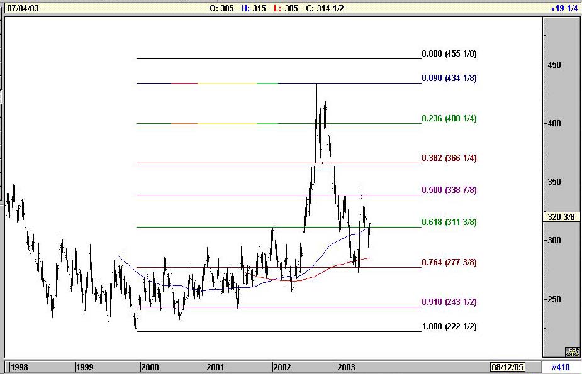The height and width of the screenshot is (374, 582).
Task: Click the 320 3/8 price marker
Action: [561, 217]
